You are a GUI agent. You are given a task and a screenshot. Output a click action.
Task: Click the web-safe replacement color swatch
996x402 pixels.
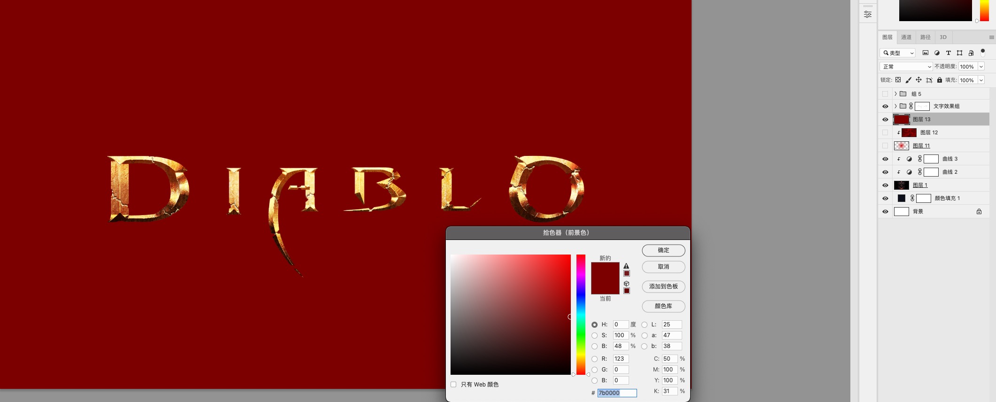point(627,291)
